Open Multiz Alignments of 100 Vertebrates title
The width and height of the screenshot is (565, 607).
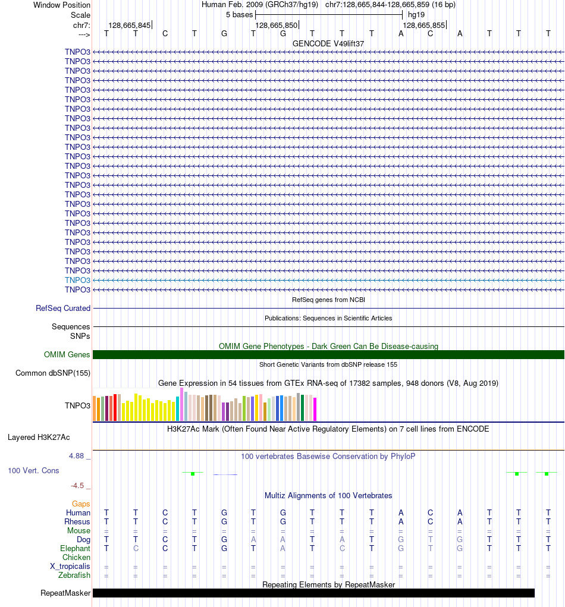[328, 495]
